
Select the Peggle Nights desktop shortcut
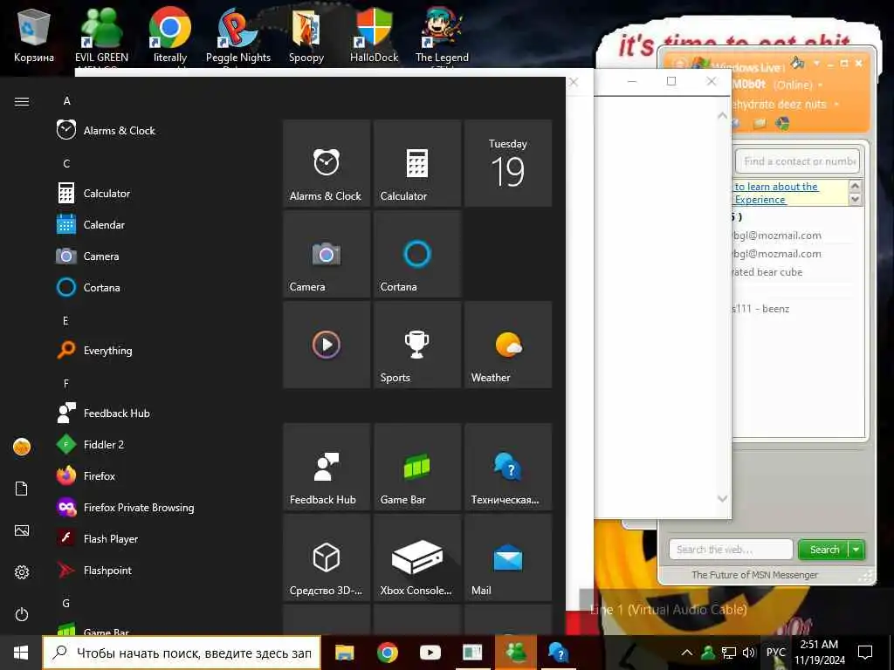(238, 38)
